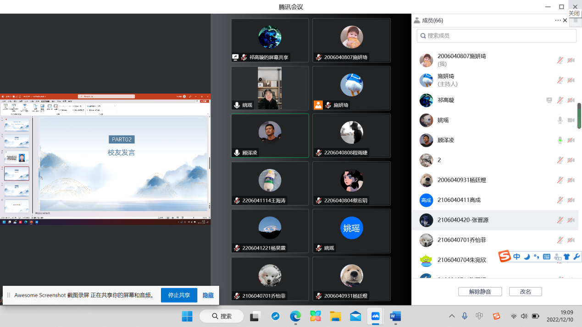Click 顾泽凌's green active microphone icon

tap(560, 140)
